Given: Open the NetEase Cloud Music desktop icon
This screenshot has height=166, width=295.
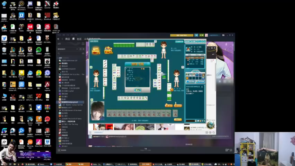Looking at the screenshot, I should click(48, 27).
